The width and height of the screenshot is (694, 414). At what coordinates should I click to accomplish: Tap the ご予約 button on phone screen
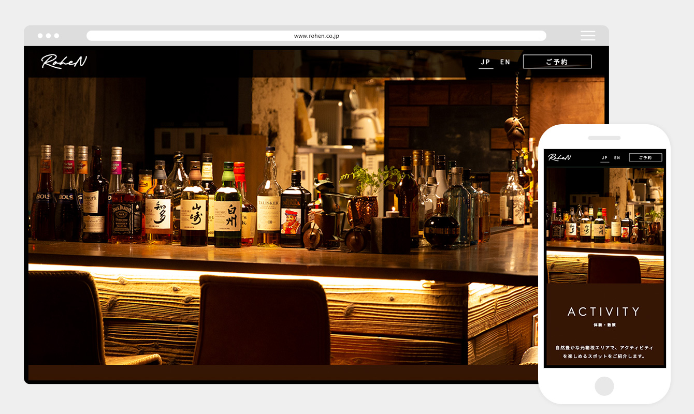click(645, 158)
